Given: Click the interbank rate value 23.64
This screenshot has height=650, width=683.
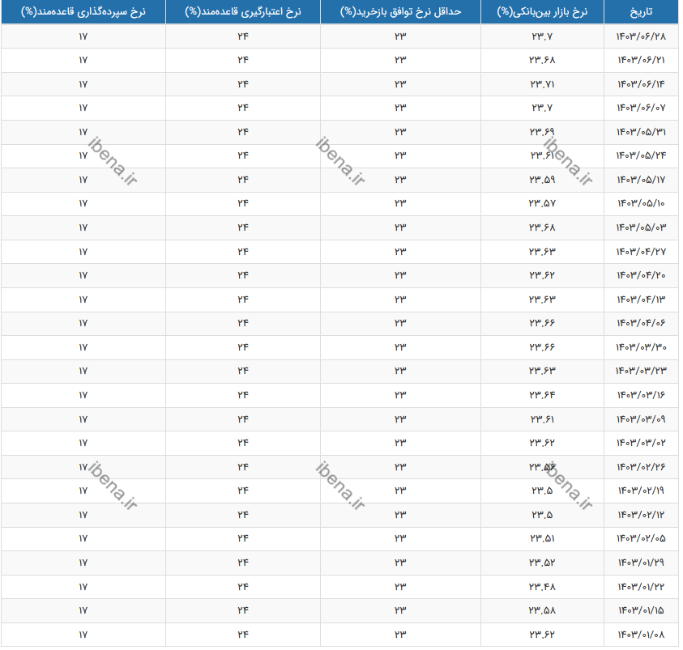Looking at the screenshot, I should (x=542, y=396).
